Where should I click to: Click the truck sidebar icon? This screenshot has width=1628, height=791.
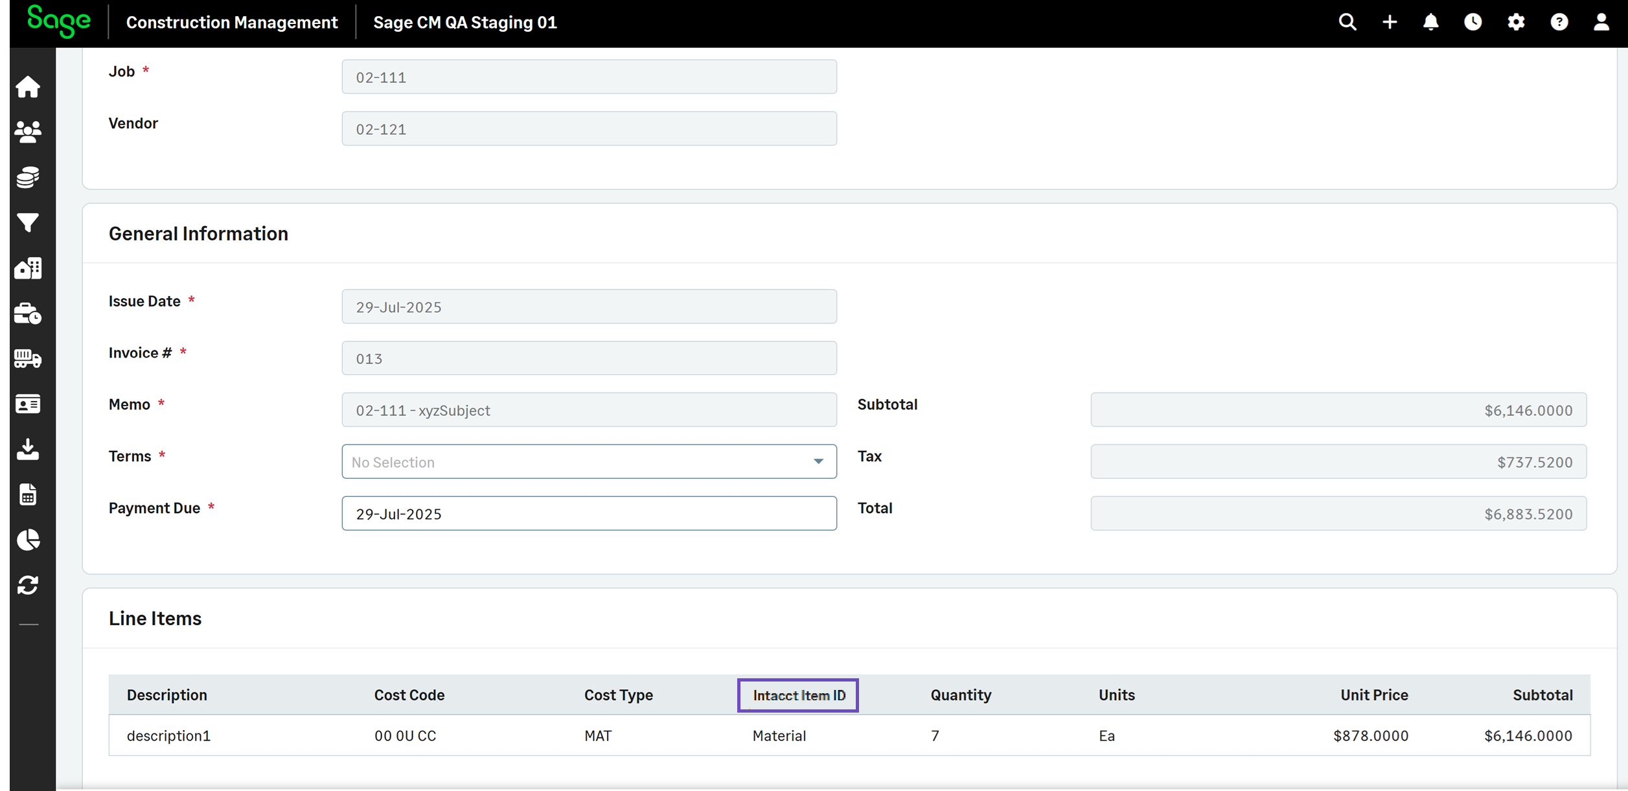pos(28,358)
